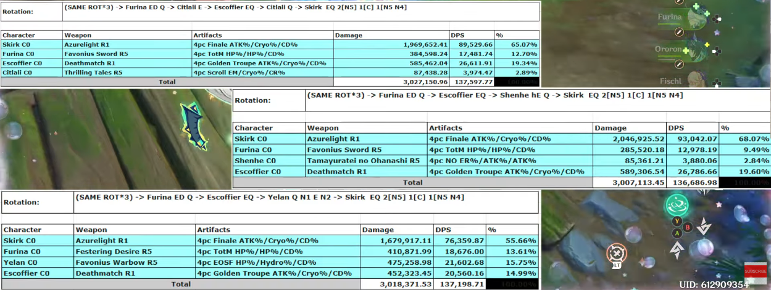This screenshot has height=290, width=771.
Task: Click the Festering Desire R5 weapon cell
Action: pos(135,251)
